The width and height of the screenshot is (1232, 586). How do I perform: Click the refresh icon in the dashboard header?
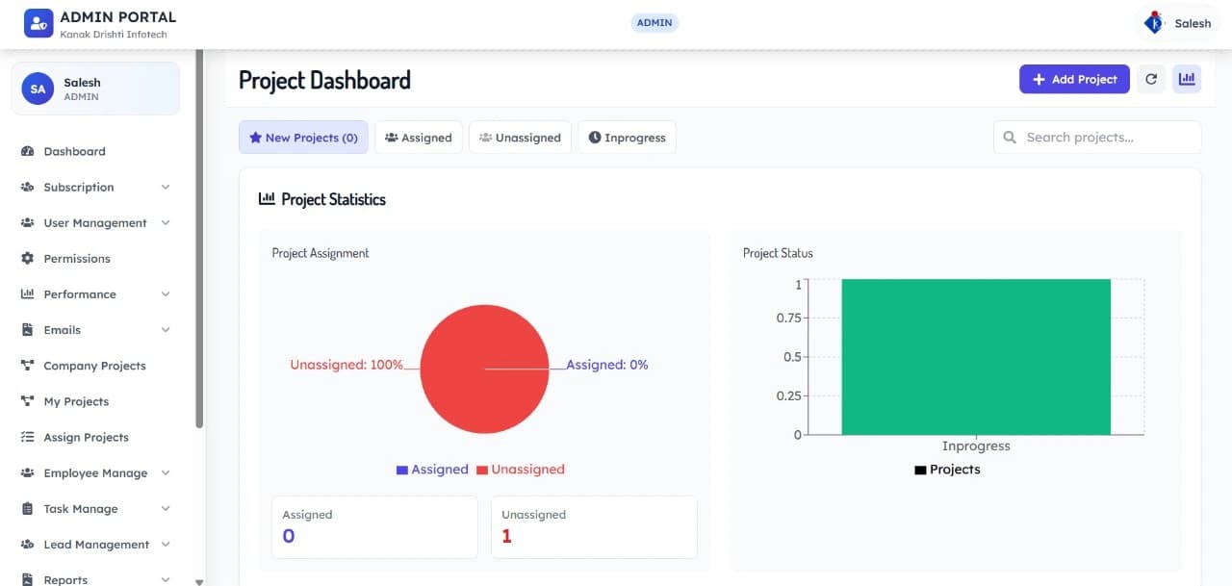(1151, 79)
